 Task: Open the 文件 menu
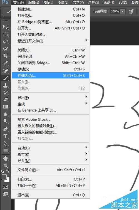(x=19, y=3)
